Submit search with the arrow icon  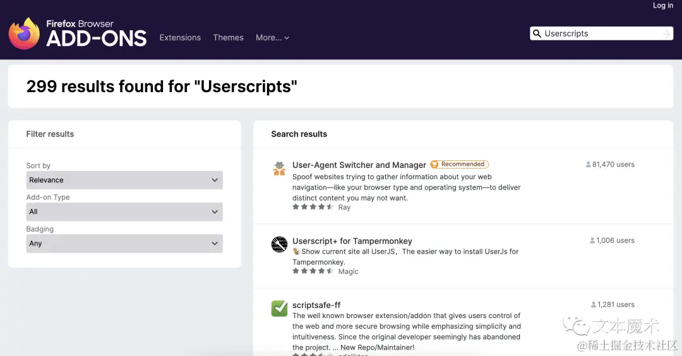click(x=666, y=33)
